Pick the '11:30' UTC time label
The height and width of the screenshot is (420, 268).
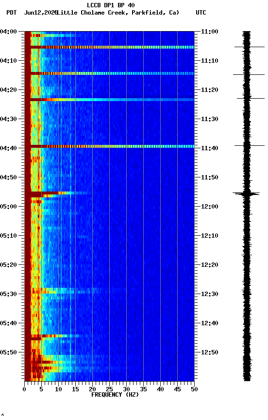[210, 119]
